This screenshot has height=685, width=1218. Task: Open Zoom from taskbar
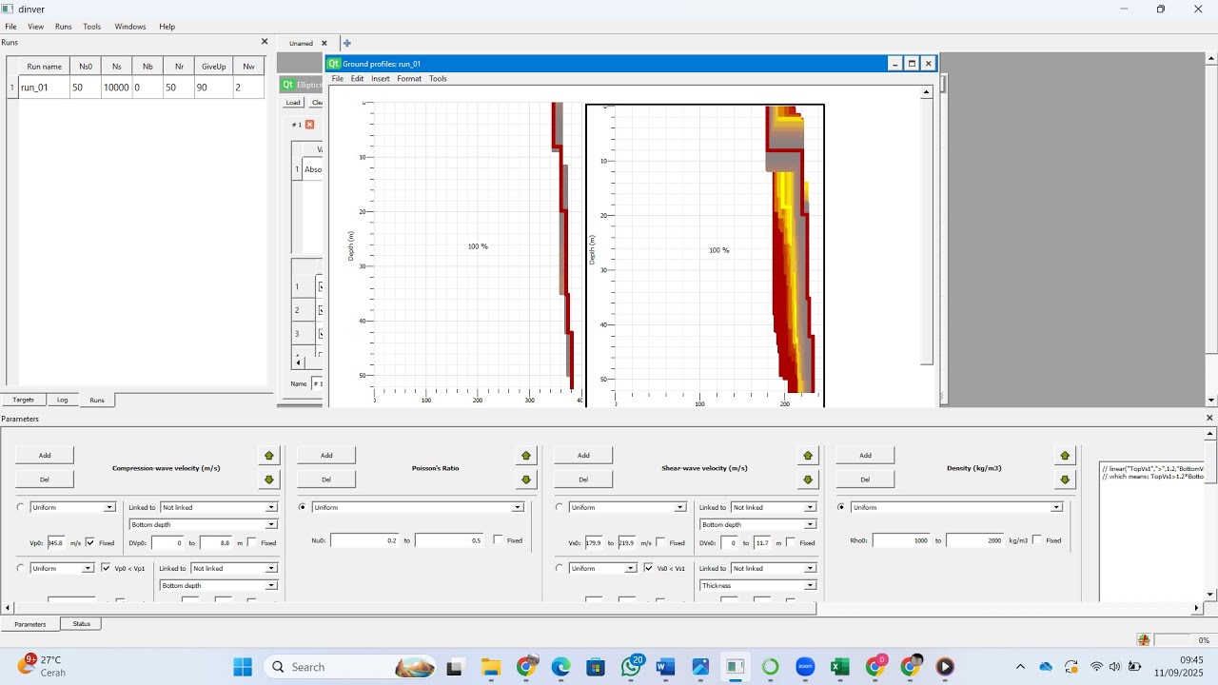pos(805,667)
